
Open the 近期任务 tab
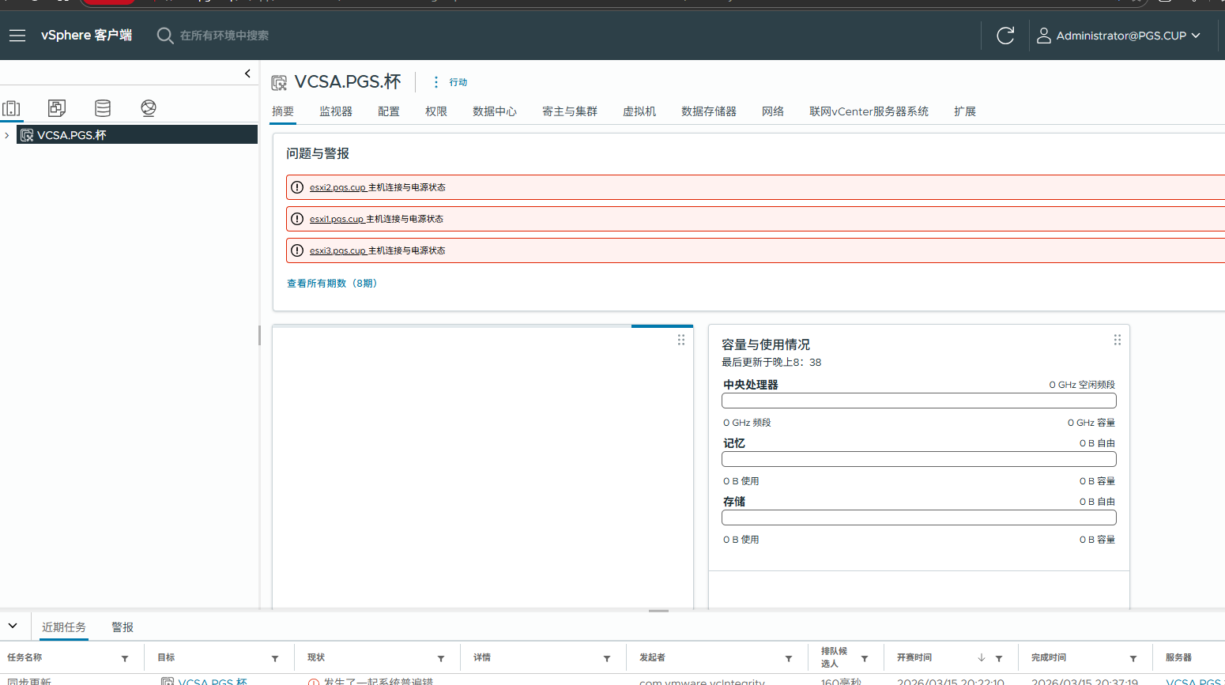pos(64,627)
